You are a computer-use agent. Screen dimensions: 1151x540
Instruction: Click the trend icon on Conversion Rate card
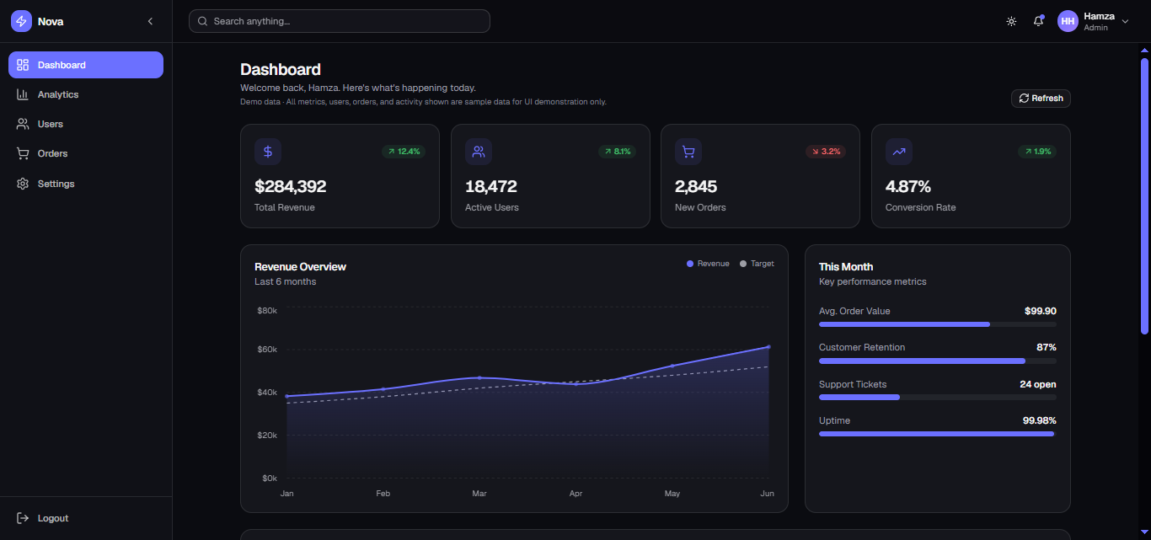tap(899, 152)
